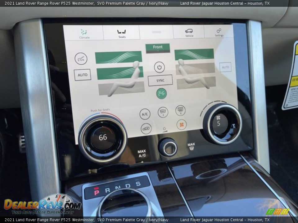Tap the center volume power knob
298x223 pixels.
click(168, 147)
